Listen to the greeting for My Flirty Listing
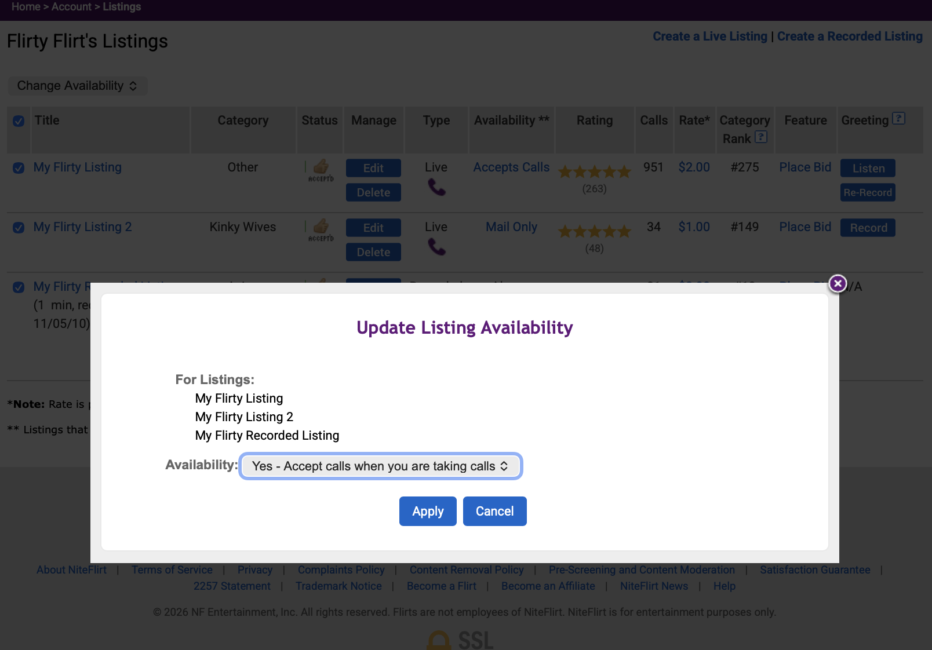Viewport: 932px width, 650px height. (x=868, y=168)
